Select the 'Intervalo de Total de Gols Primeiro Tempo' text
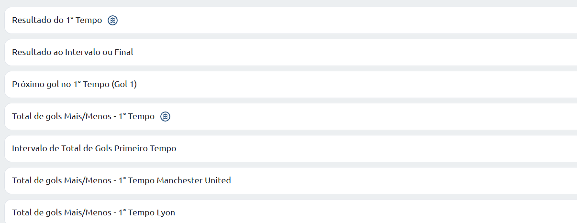 94,149
